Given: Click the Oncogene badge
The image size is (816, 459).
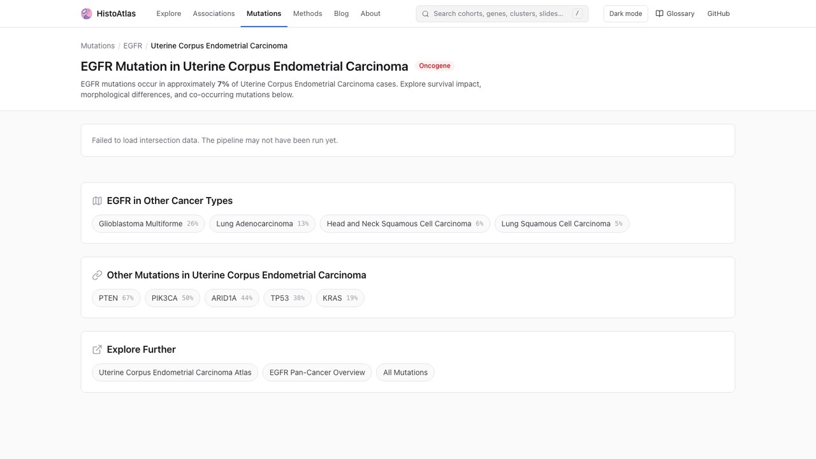Looking at the screenshot, I should [x=435, y=66].
